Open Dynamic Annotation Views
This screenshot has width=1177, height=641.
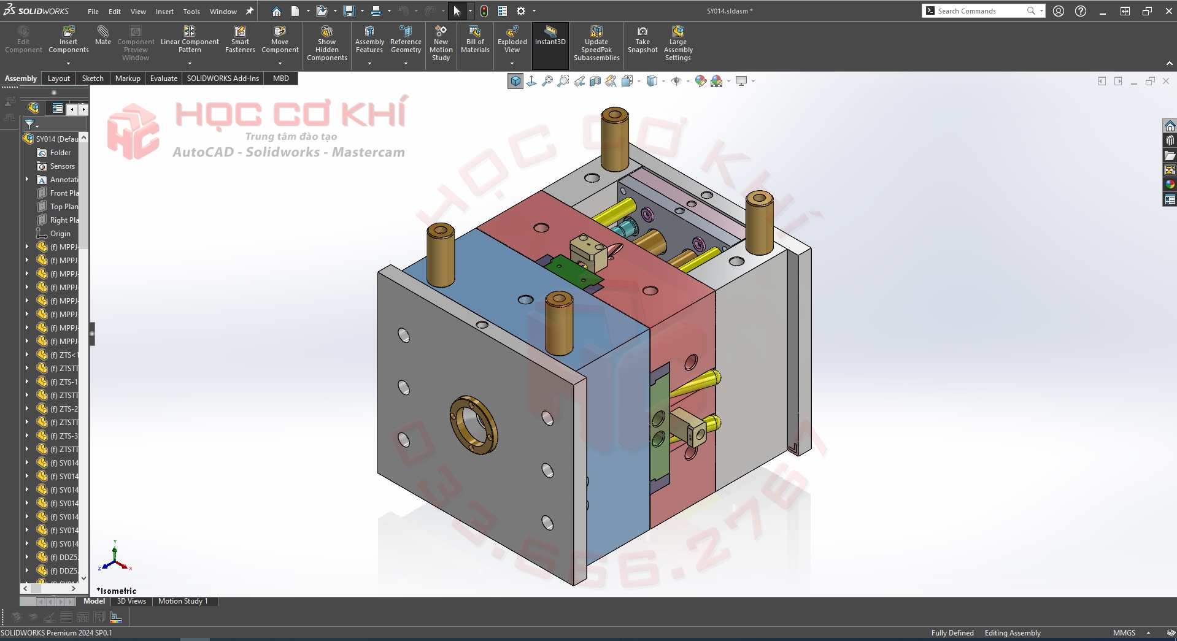(x=611, y=81)
